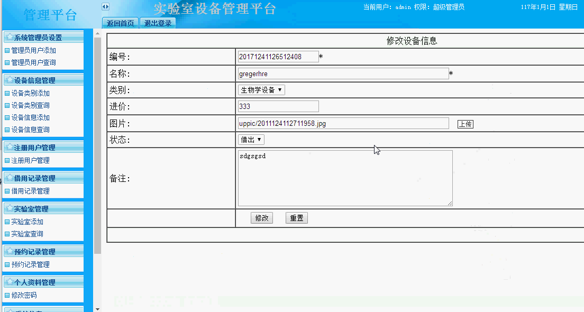Click star icon beside 注册用户管理 header
This screenshot has height=312, width=584.
click(x=10, y=147)
